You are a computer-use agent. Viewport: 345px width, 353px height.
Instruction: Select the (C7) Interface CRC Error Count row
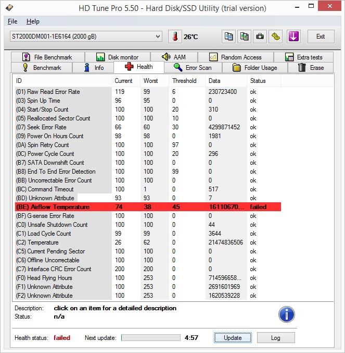148,269
